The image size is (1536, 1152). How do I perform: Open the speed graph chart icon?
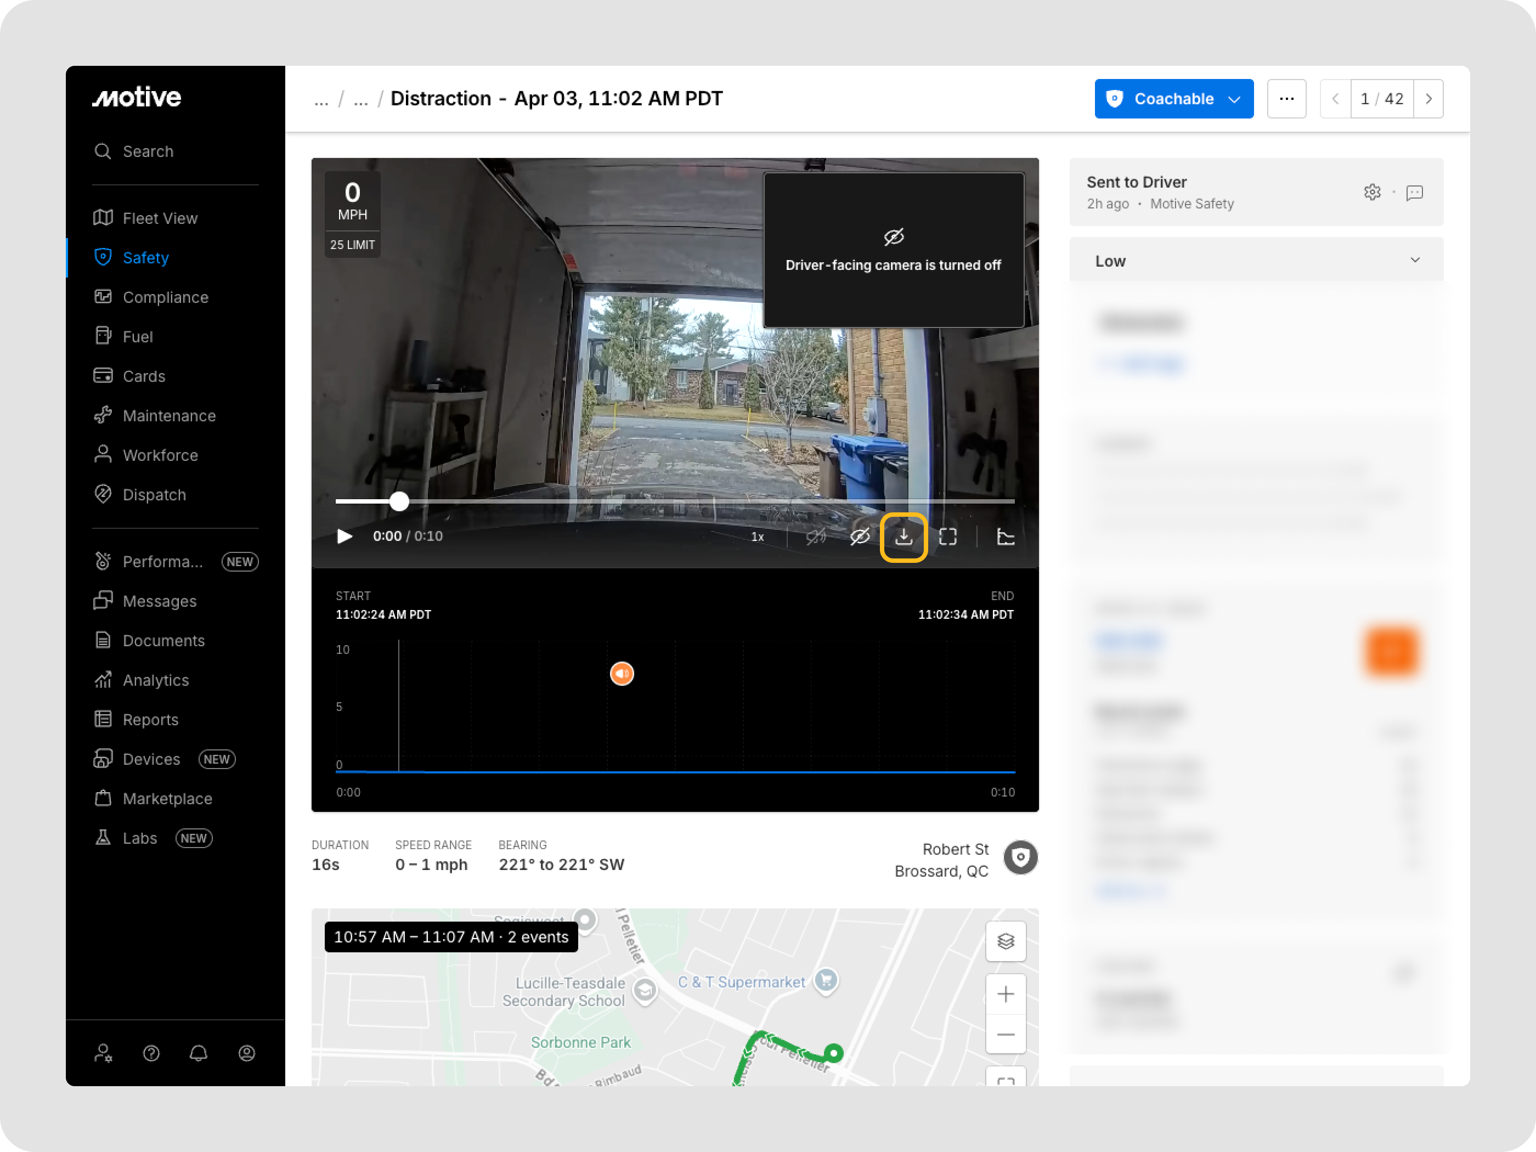[1006, 537]
